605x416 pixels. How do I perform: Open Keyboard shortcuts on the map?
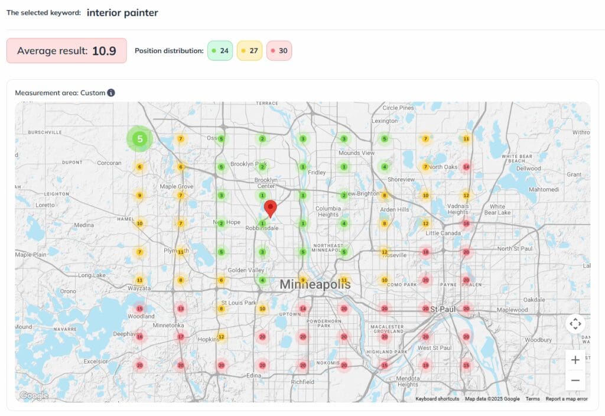pyautogui.click(x=437, y=399)
